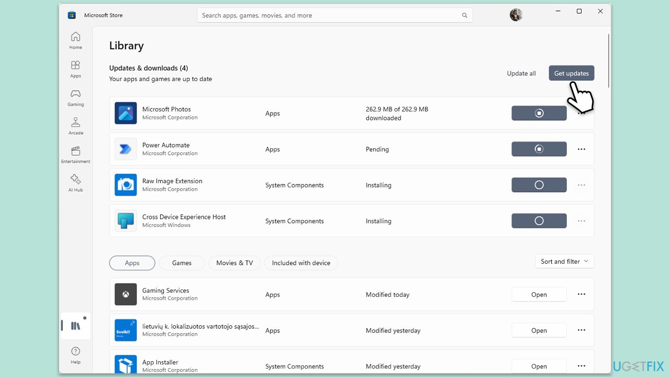
Task: Click the "Microsoft Photos" app name
Action: (166, 109)
